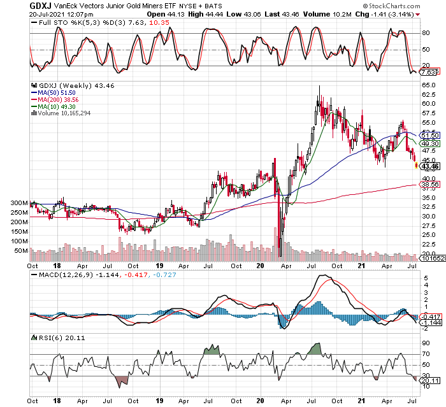
Task: Click the Chg -1.41 (-3.14%) value
Action: point(384,14)
